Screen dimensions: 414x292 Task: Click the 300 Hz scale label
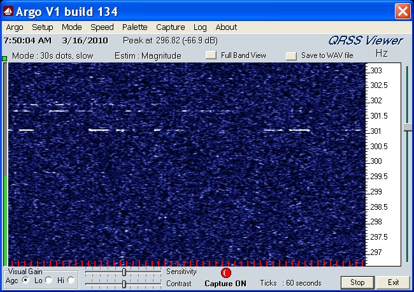(376, 161)
